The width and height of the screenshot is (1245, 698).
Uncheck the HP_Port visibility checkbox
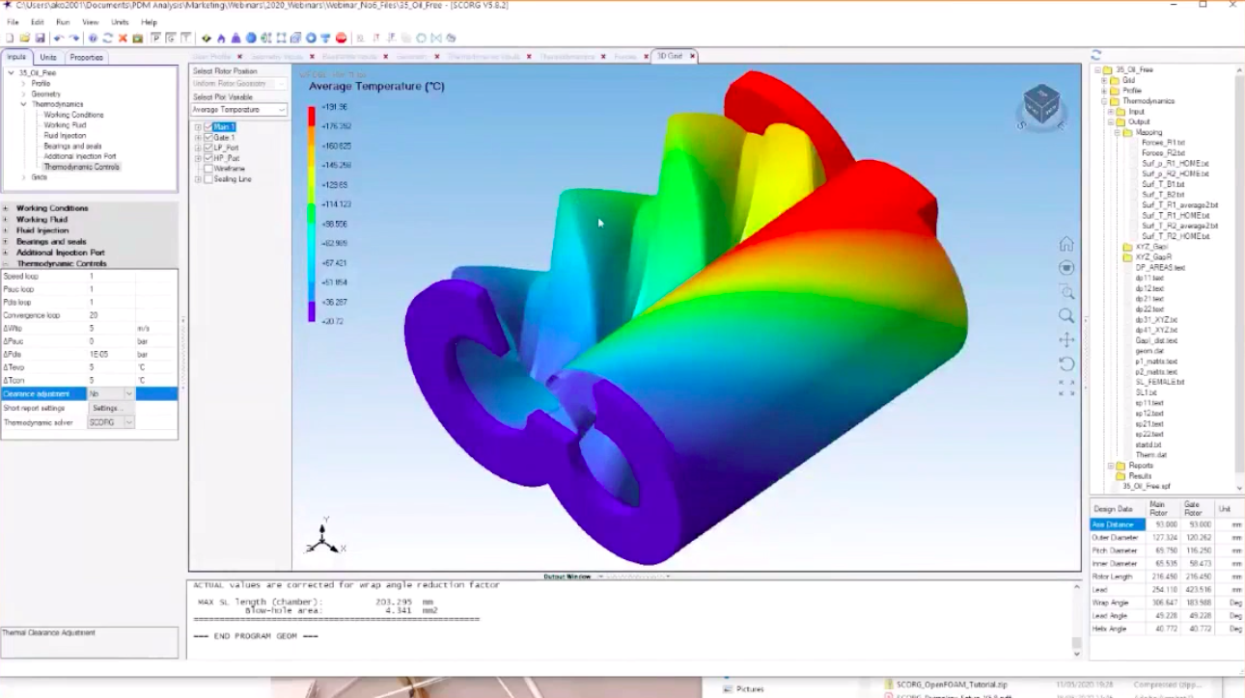pos(208,158)
